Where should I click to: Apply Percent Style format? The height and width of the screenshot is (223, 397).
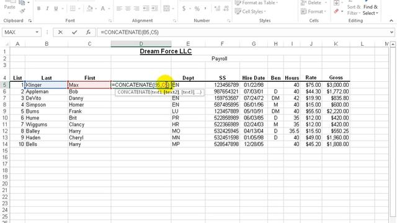coord(197,9)
